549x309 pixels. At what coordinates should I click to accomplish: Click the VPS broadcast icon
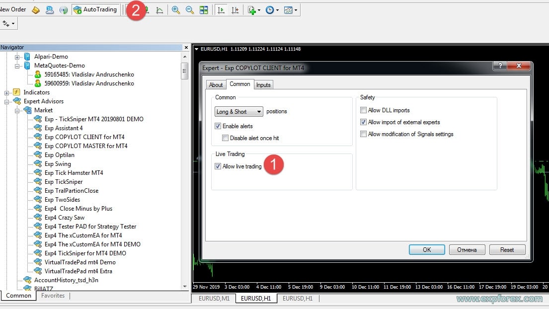coord(64,10)
